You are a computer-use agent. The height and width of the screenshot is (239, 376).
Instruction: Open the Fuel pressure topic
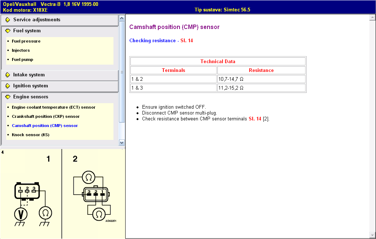[x=26, y=41]
